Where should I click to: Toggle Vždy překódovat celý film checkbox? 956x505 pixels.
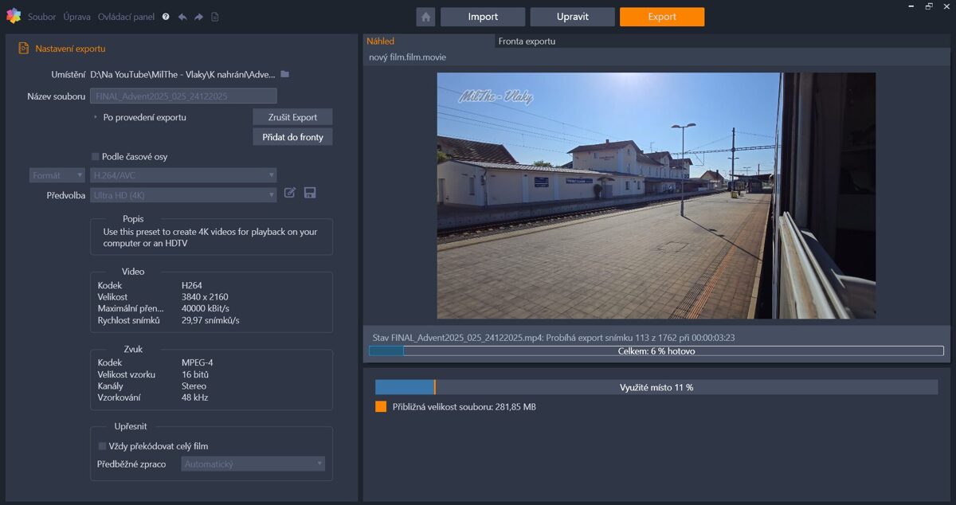[x=102, y=446]
